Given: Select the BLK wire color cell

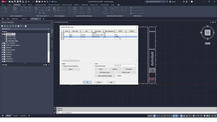Looking at the screenshot, I should pos(75,35).
